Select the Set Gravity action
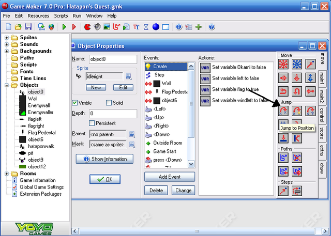331x236 pixels. coord(310,78)
